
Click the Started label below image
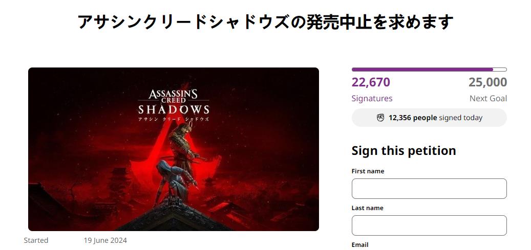(36, 240)
